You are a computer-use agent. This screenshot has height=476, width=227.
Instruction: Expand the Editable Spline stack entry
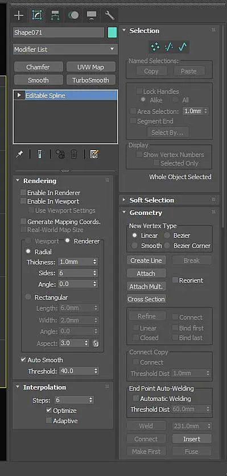[x=19, y=96]
